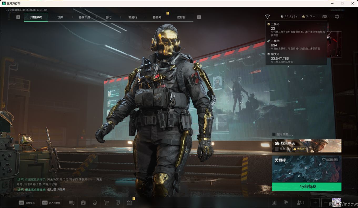Go to the 特勤处 tab
This screenshot has width=358, height=208.
157,17
